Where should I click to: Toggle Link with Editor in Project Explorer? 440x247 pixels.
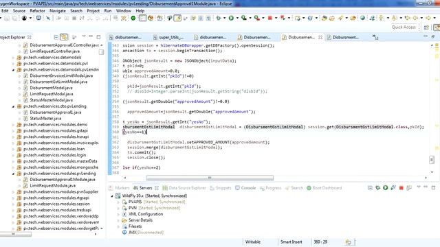(x=64, y=37)
